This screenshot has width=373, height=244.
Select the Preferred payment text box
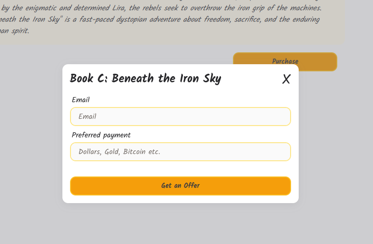(181, 152)
